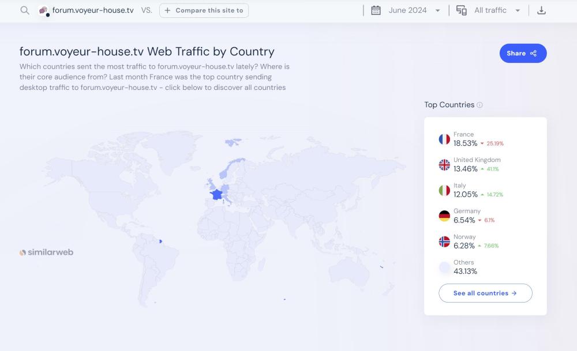Click the download icon in top bar
Screen dimensions: 577x351
tap(541, 10)
